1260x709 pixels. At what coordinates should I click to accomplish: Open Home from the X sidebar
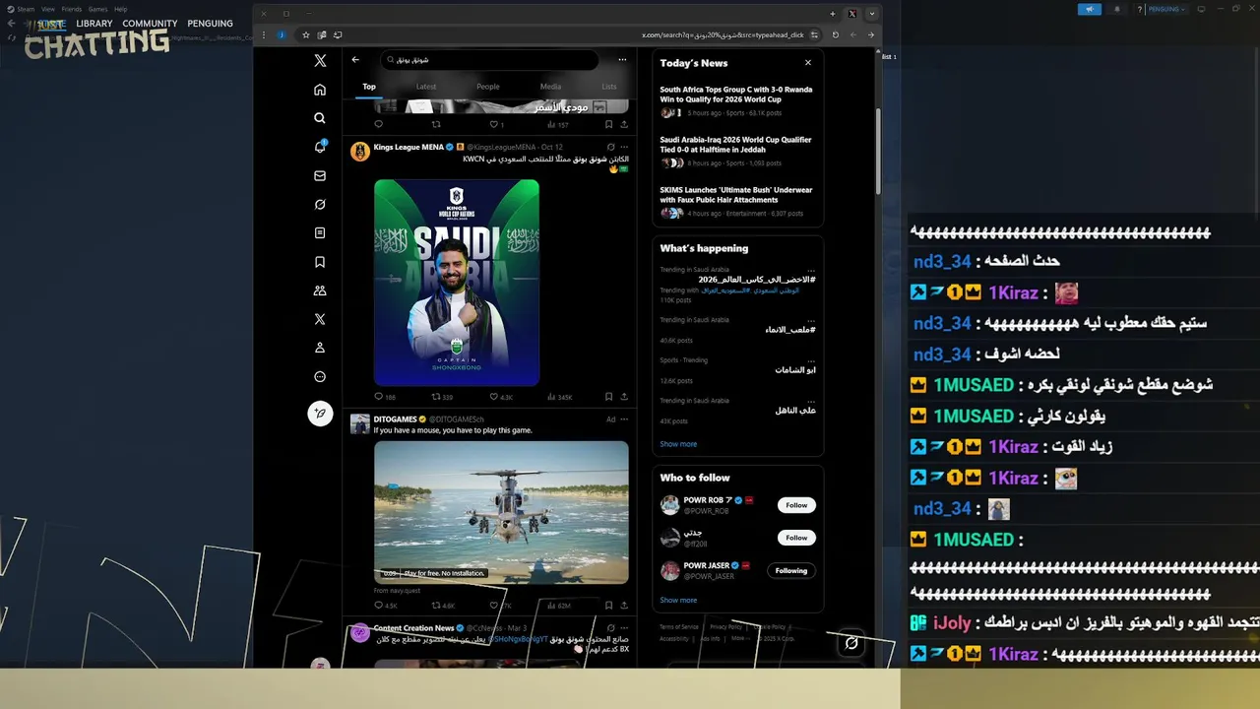coord(320,90)
